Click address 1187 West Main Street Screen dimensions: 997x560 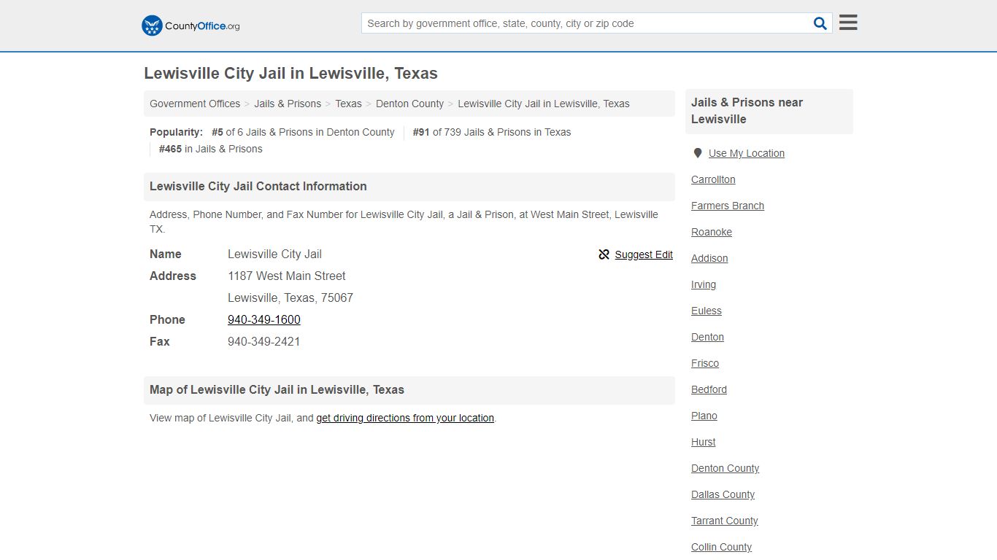287,276
